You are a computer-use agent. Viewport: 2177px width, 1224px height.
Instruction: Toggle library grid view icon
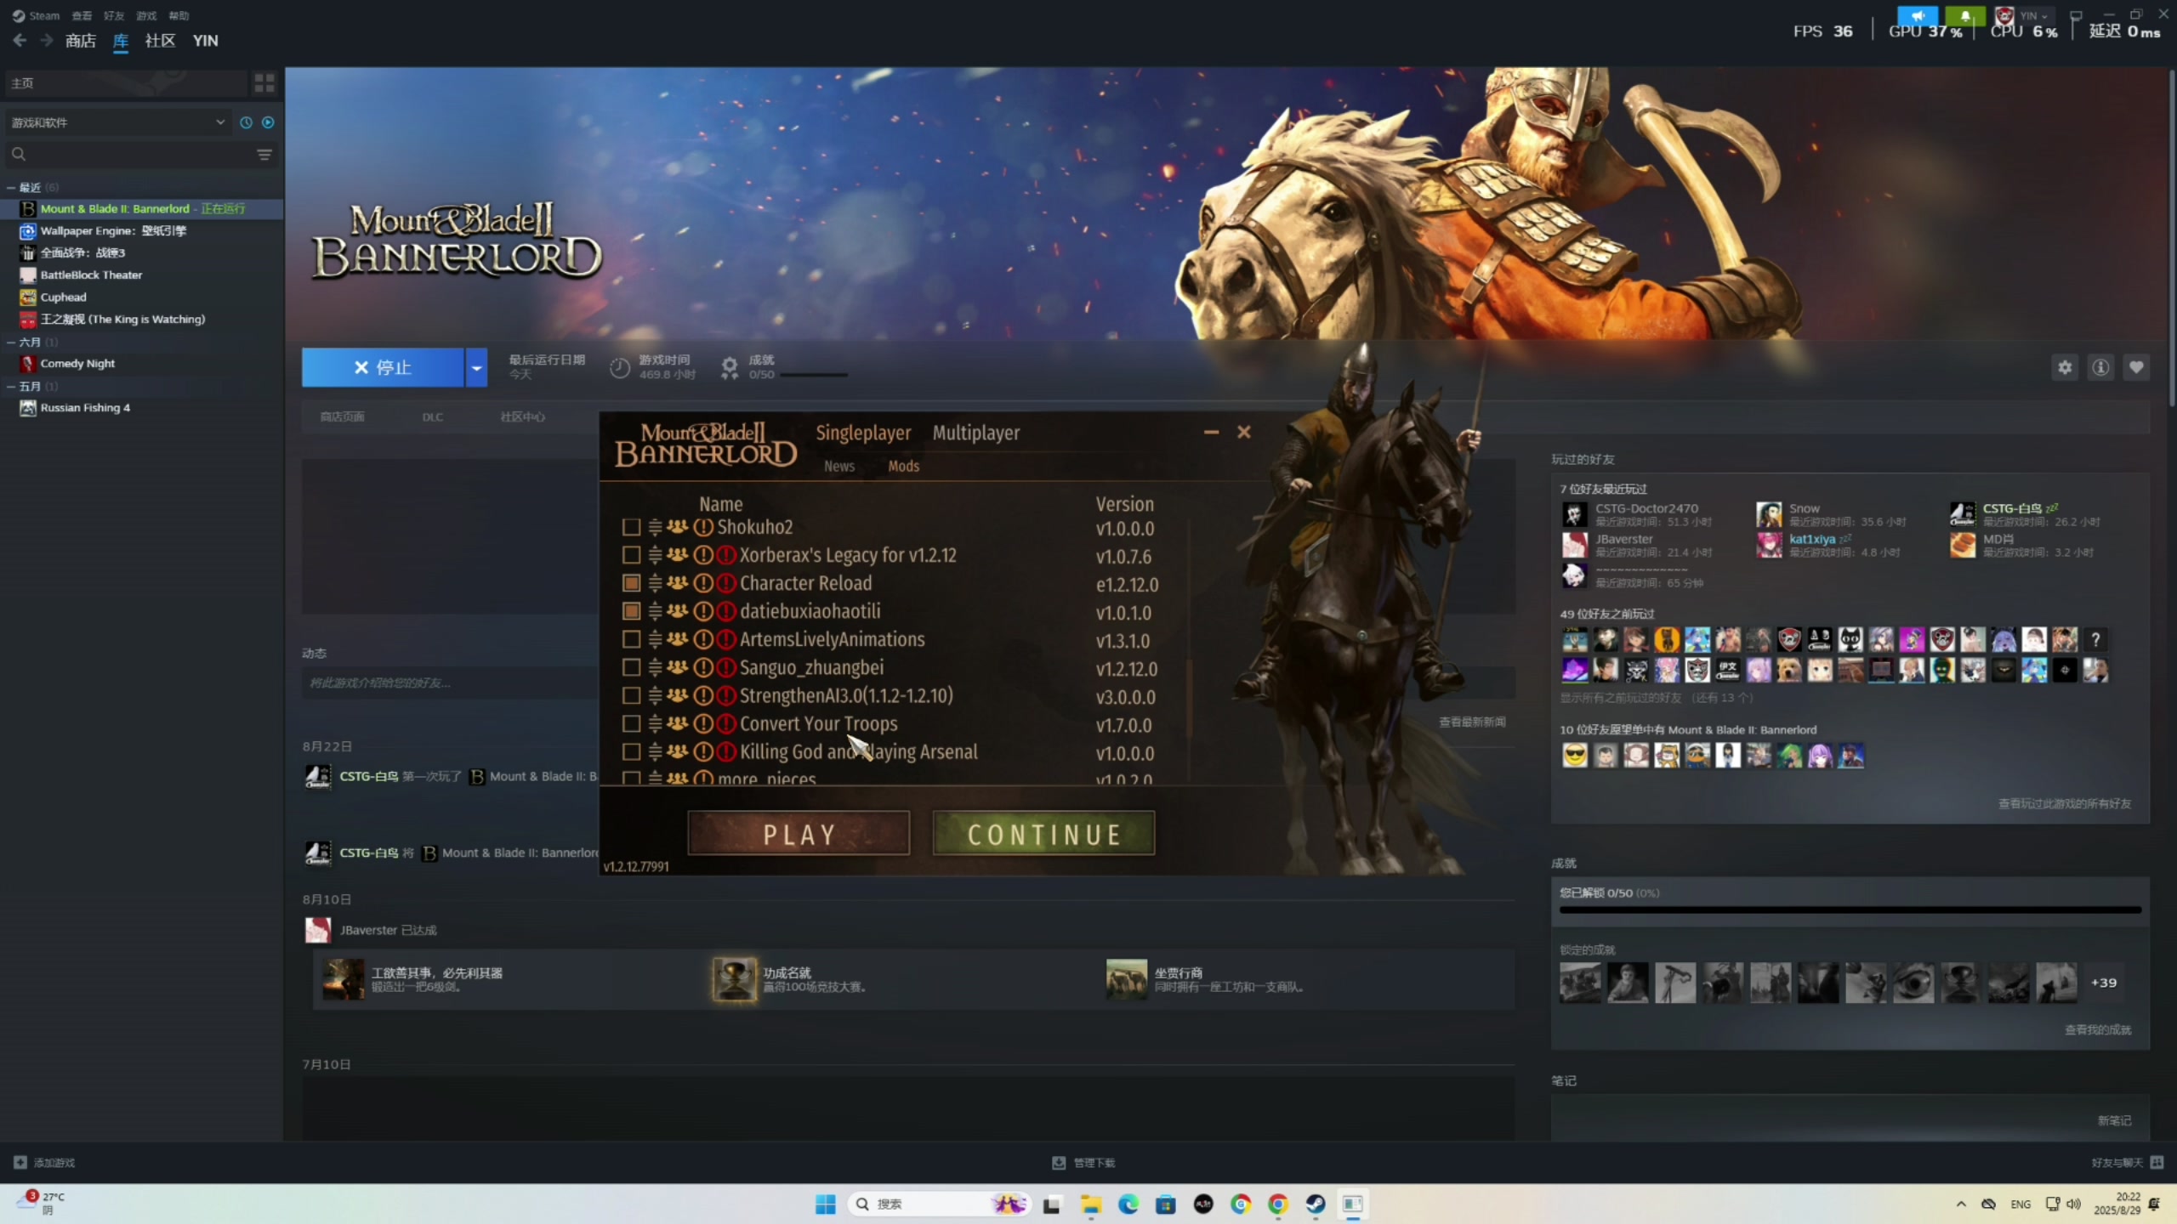[x=264, y=82]
